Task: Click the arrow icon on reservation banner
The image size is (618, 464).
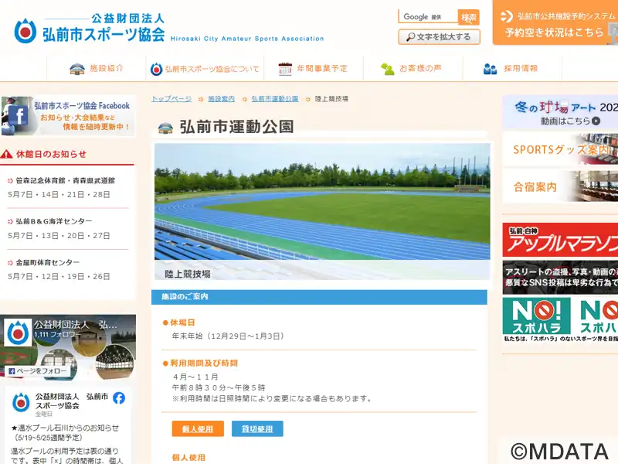Action: coord(506,16)
